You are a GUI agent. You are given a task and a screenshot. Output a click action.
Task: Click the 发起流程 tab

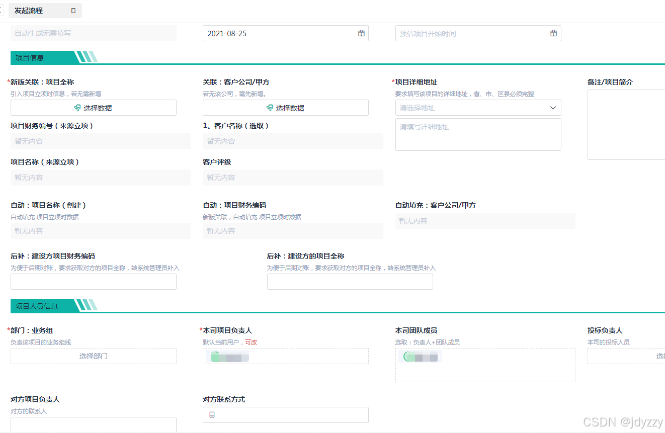45,11
